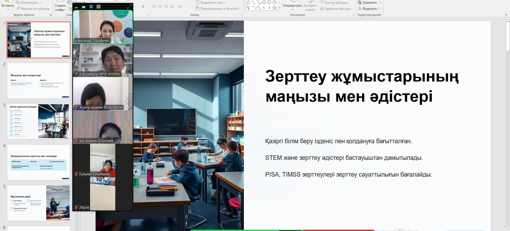Open the Вставить paste dropdown arrow
The width and height of the screenshot is (510, 231).
coord(8,10)
